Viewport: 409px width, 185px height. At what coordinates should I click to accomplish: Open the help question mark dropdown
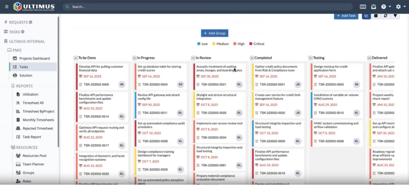[x=386, y=6]
